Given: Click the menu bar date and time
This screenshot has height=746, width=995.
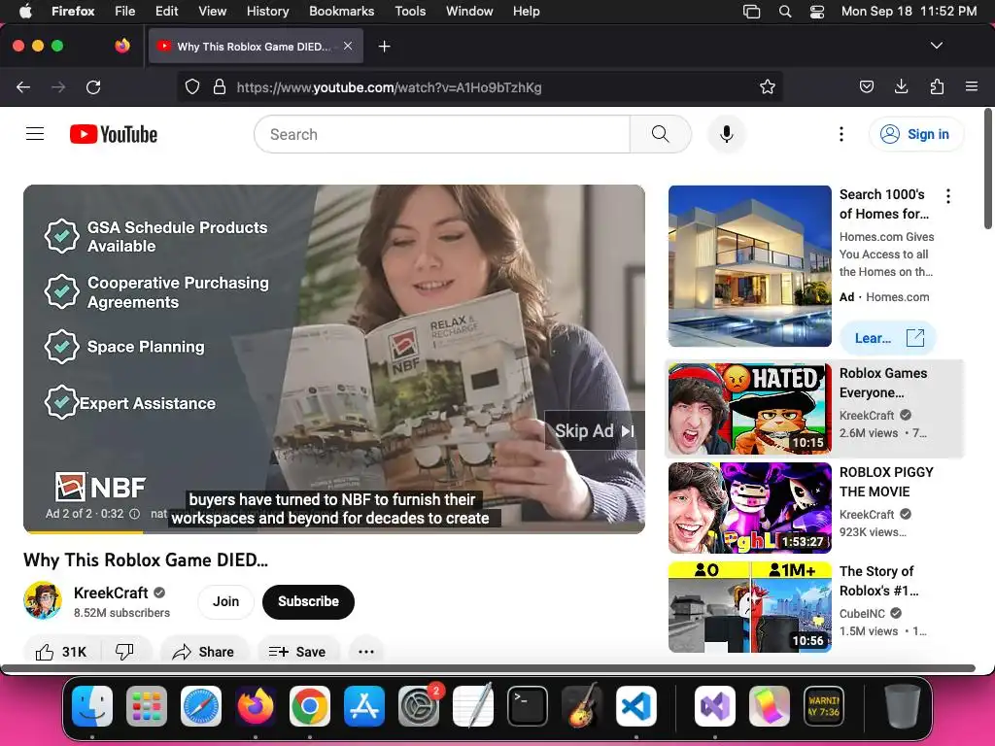Looking at the screenshot, I should [x=909, y=12].
